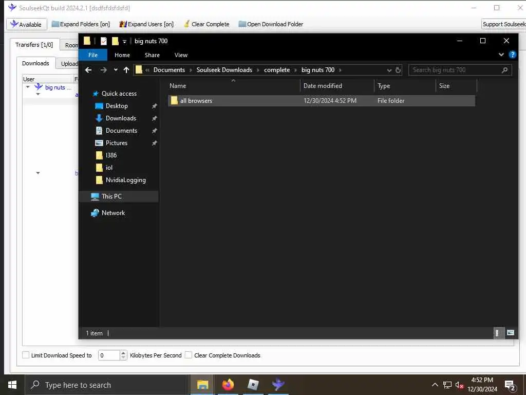Click Properties icon in quick access toolbar

pyautogui.click(x=104, y=41)
